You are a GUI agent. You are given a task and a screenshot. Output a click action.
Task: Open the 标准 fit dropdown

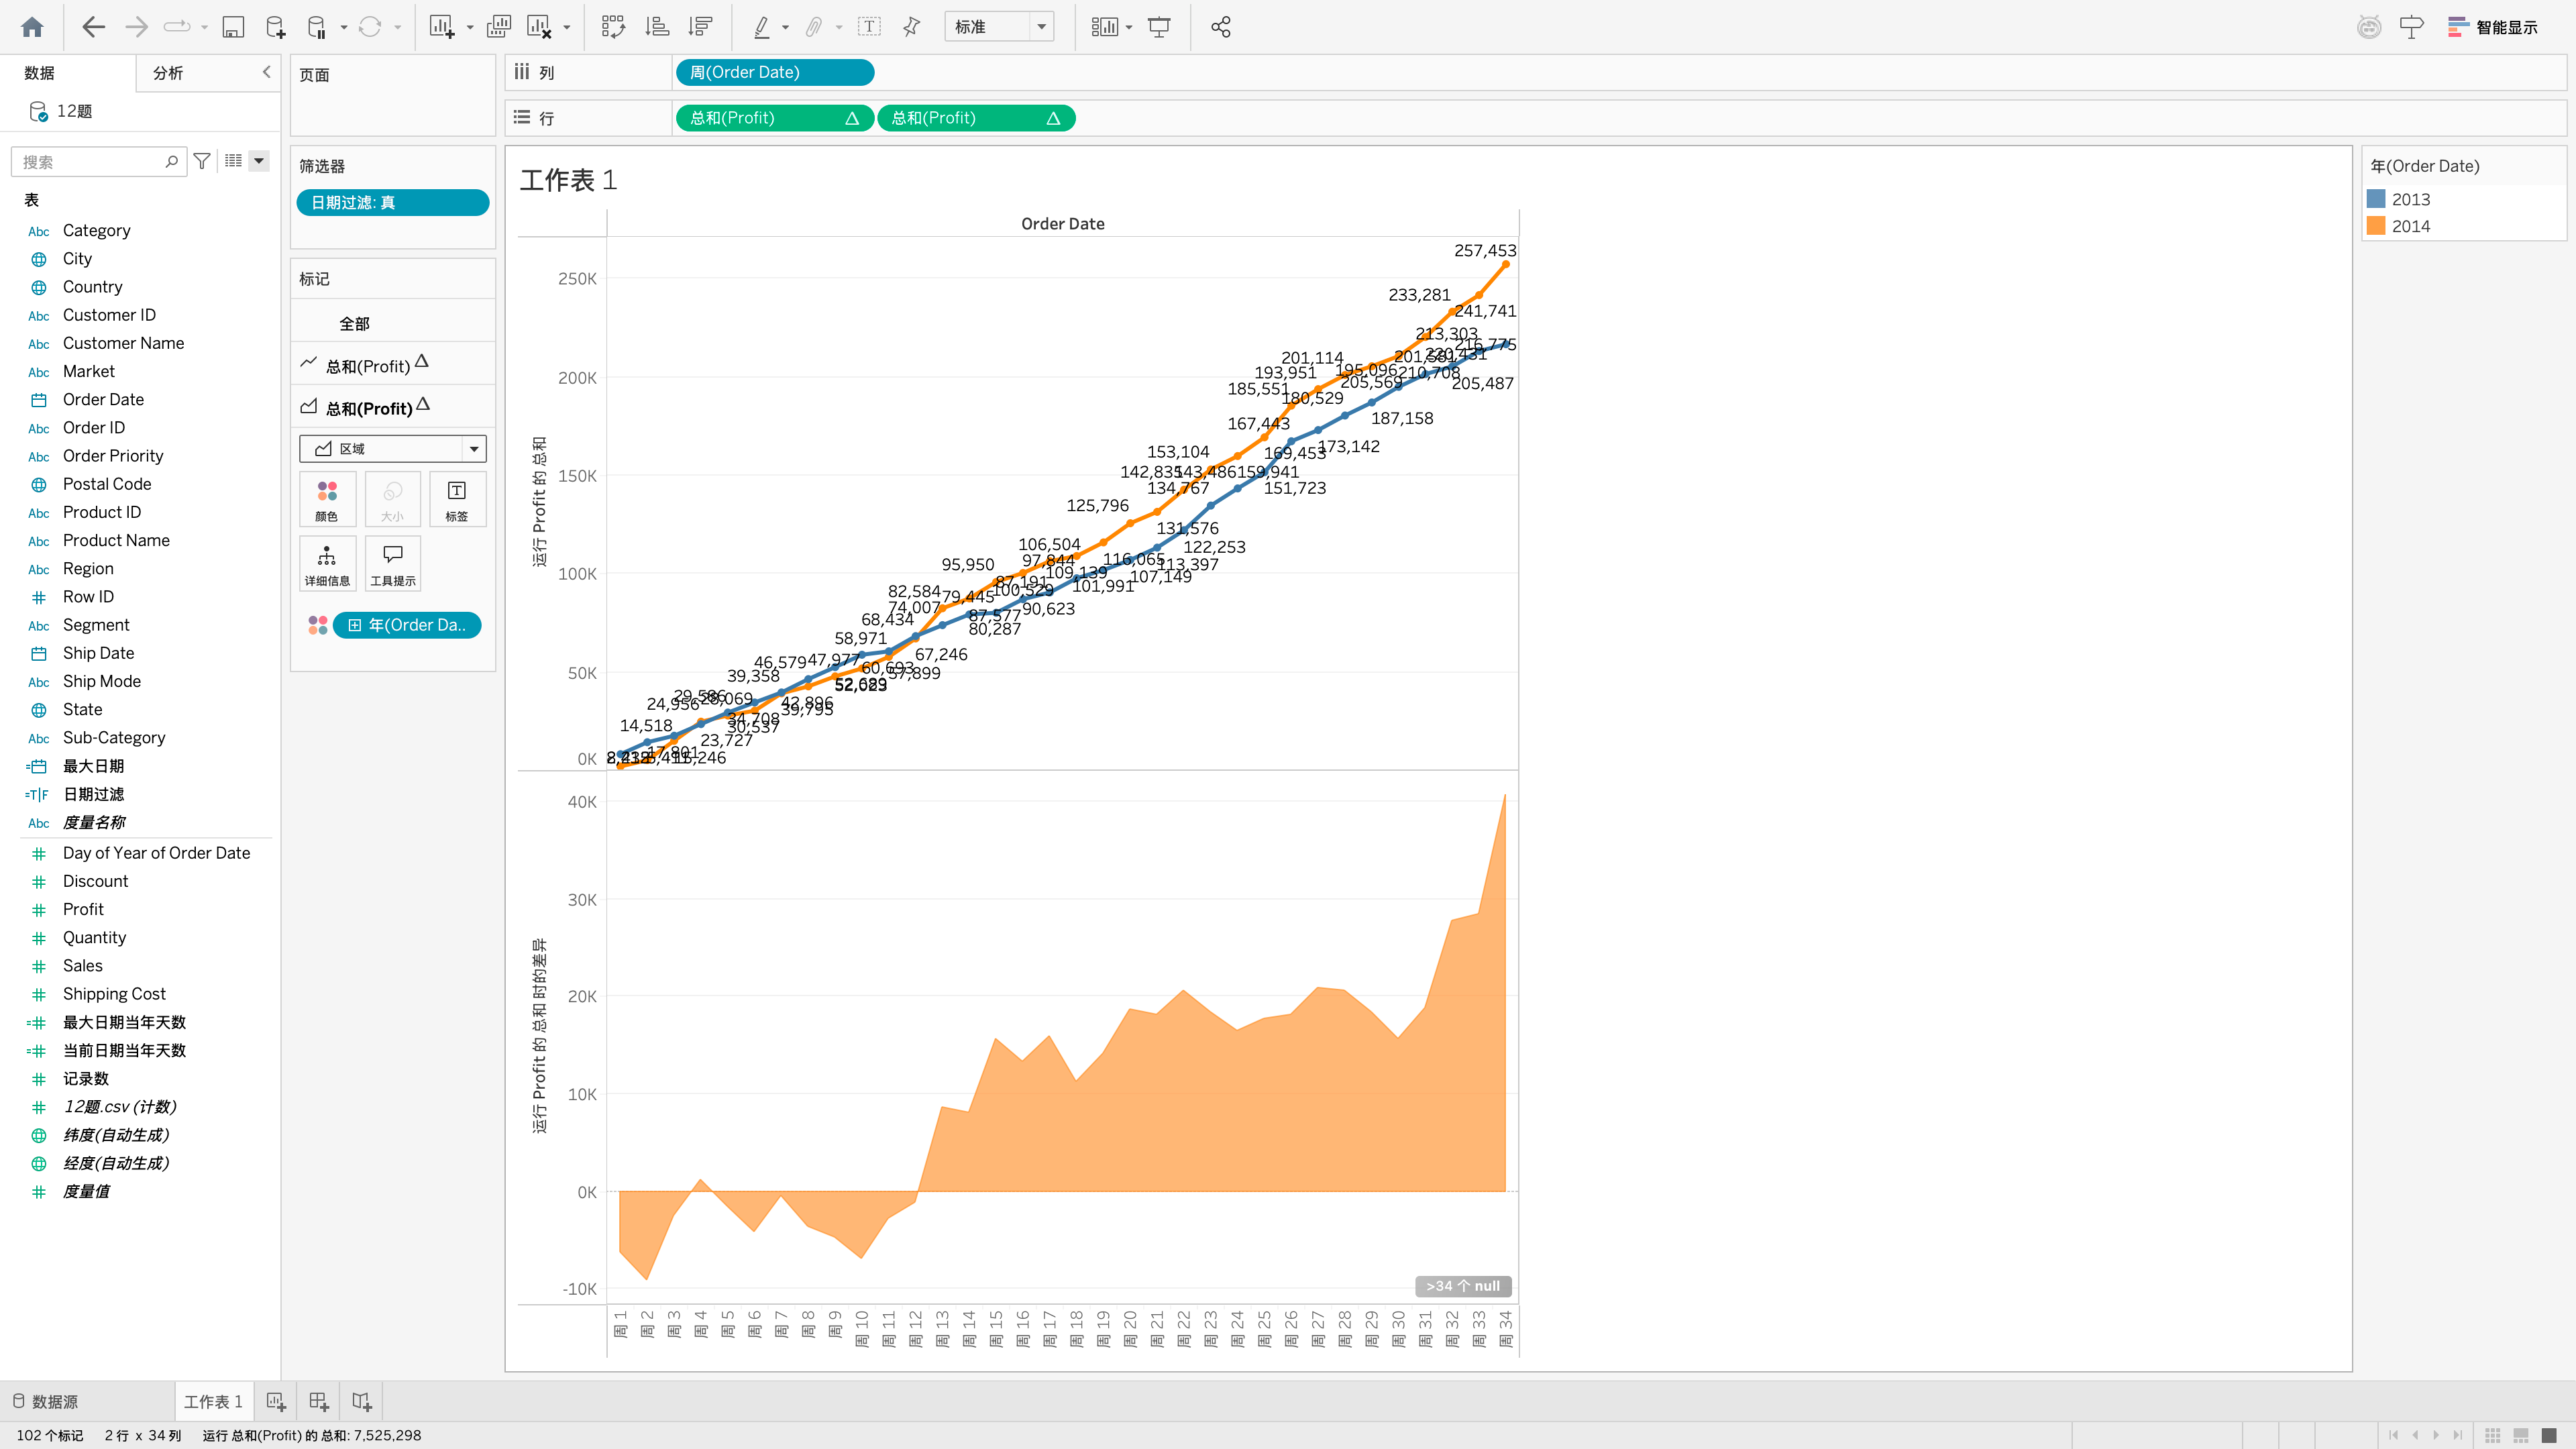click(x=999, y=27)
